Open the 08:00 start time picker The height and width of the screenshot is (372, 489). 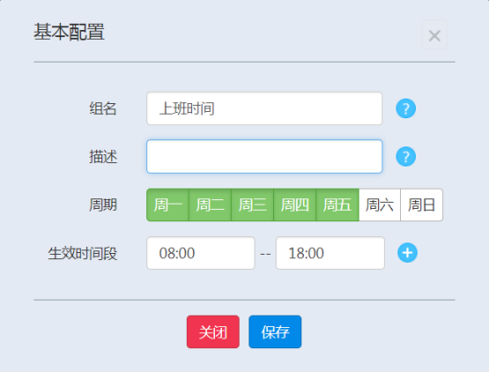[x=201, y=253]
